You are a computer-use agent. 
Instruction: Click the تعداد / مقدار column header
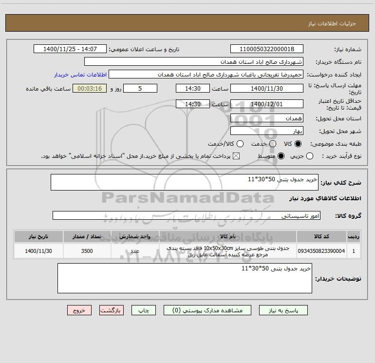(87, 236)
